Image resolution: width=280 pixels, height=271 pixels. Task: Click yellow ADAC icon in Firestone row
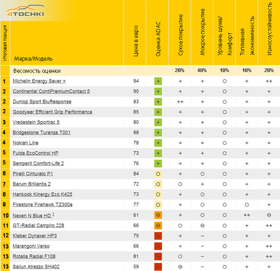click(x=158, y=205)
